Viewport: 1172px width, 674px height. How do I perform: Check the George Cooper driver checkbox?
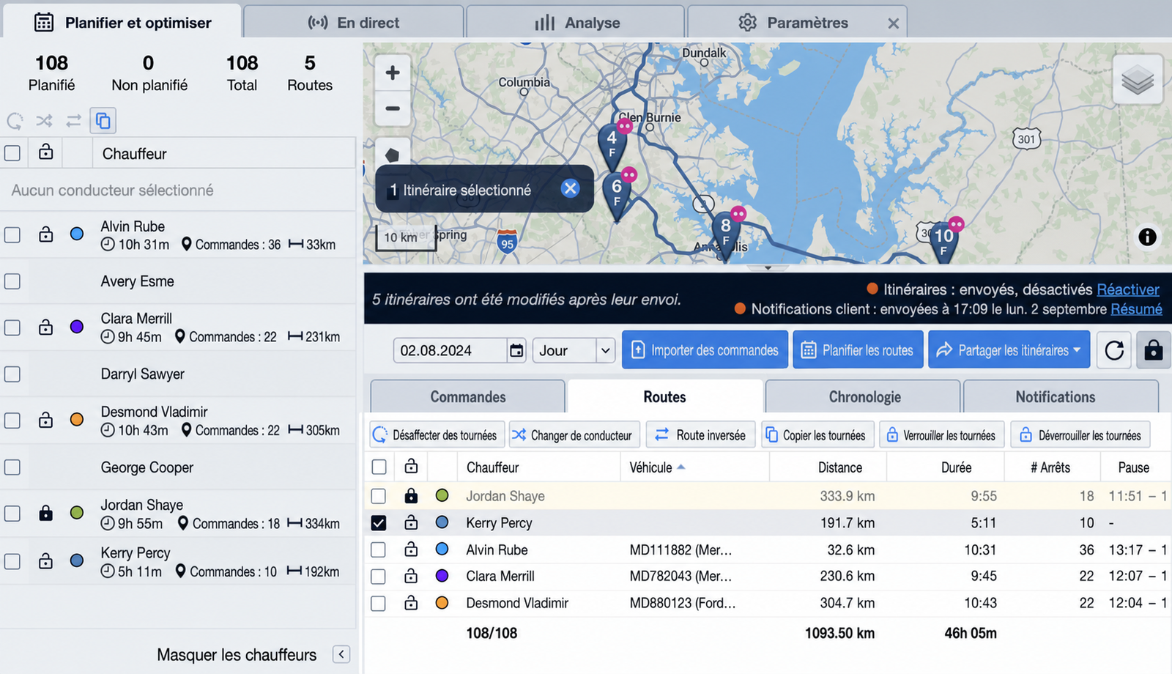tap(12, 467)
